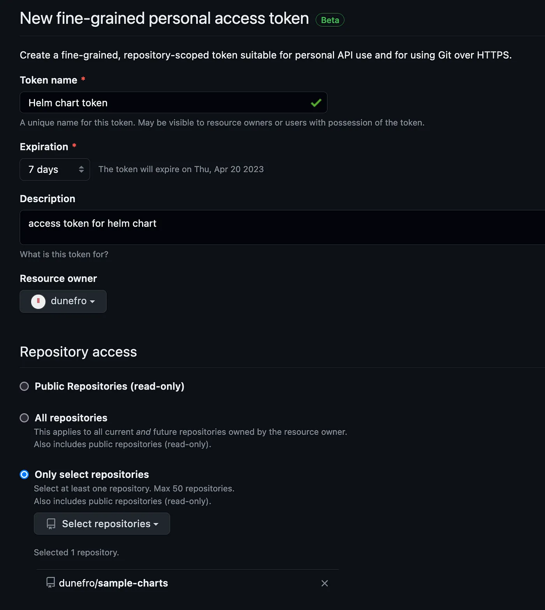545x610 pixels.
Task: Click the Repository access section heading
Action: [x=78, y=352]
